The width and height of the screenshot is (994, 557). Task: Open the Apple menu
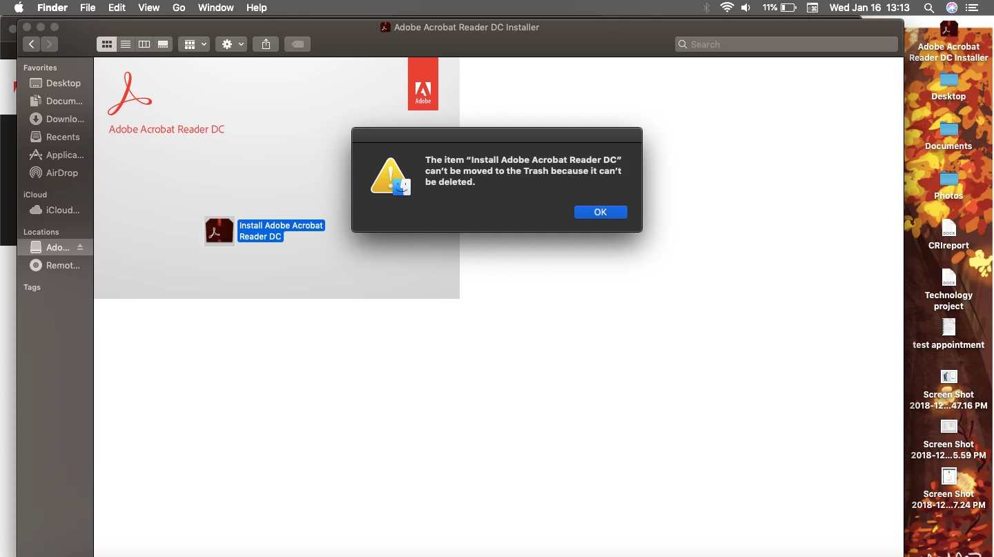(19, 8)
